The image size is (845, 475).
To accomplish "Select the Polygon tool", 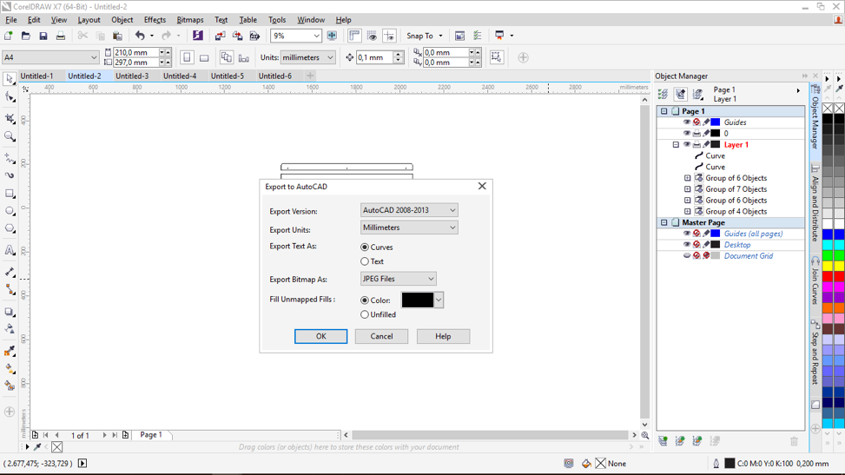I will click(10, 228).
